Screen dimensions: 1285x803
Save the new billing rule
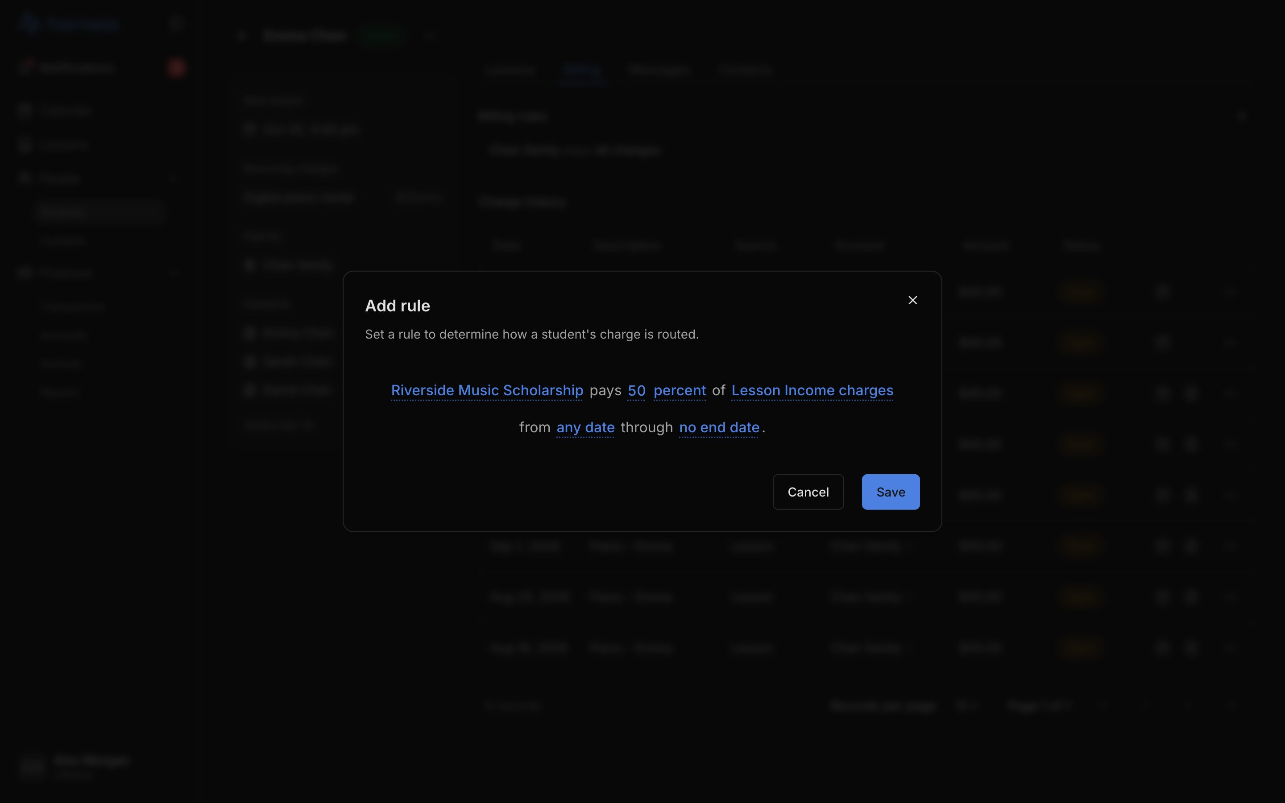click(x=891, y=492)
